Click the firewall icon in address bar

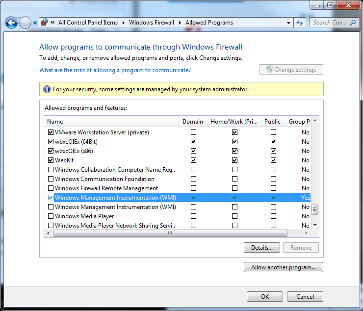point(44,23)
